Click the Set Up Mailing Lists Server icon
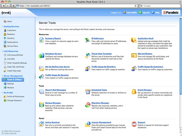This screenshot has width=182, height=136. (x=42, y=68)
